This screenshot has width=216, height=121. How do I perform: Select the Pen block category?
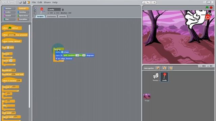(x=9, y=19)
